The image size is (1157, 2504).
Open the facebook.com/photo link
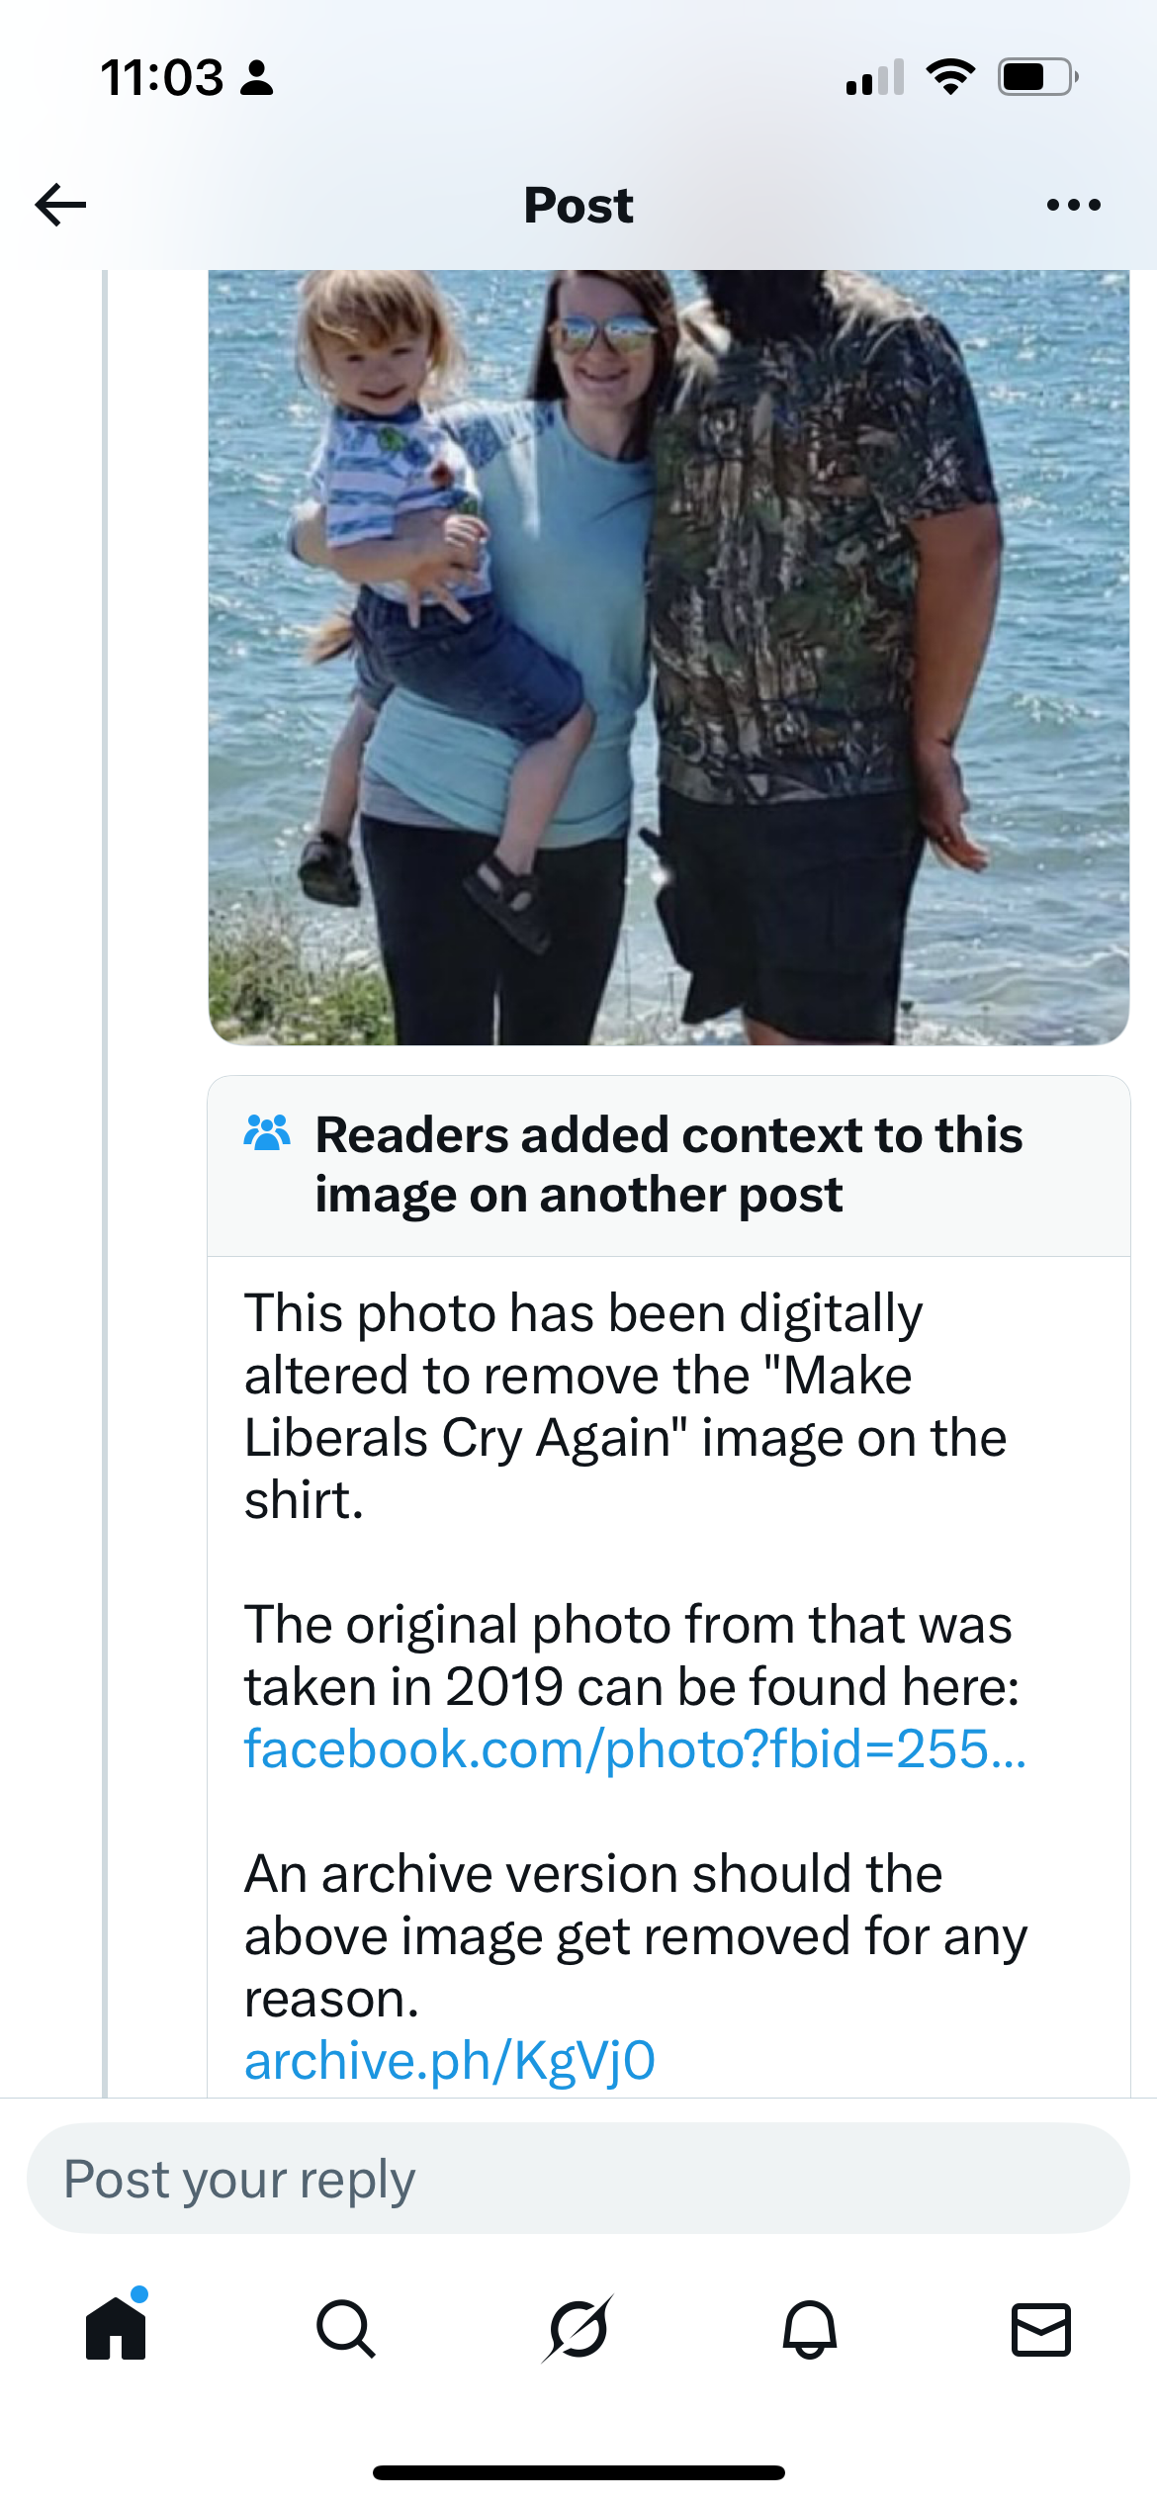tap(635, 1748)
